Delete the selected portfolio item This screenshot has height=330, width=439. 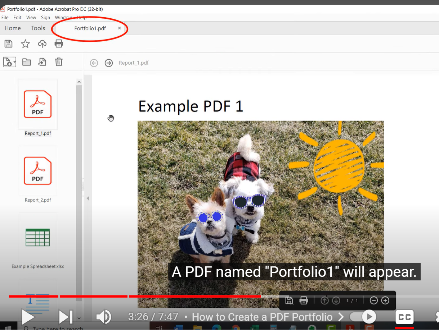58,62
